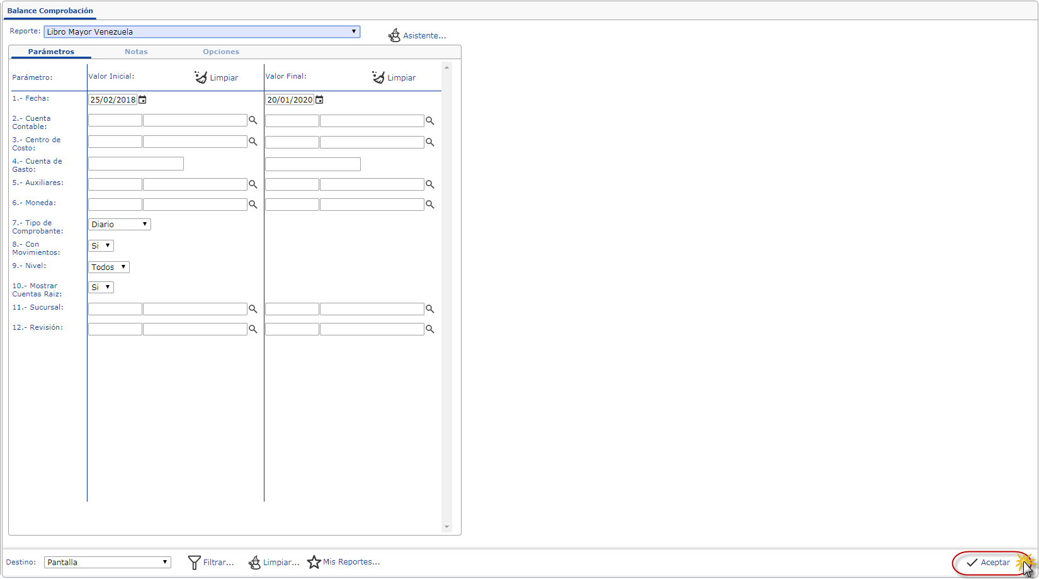
Task: Open Mis Reportes star icon
Action: pos(314,562)
